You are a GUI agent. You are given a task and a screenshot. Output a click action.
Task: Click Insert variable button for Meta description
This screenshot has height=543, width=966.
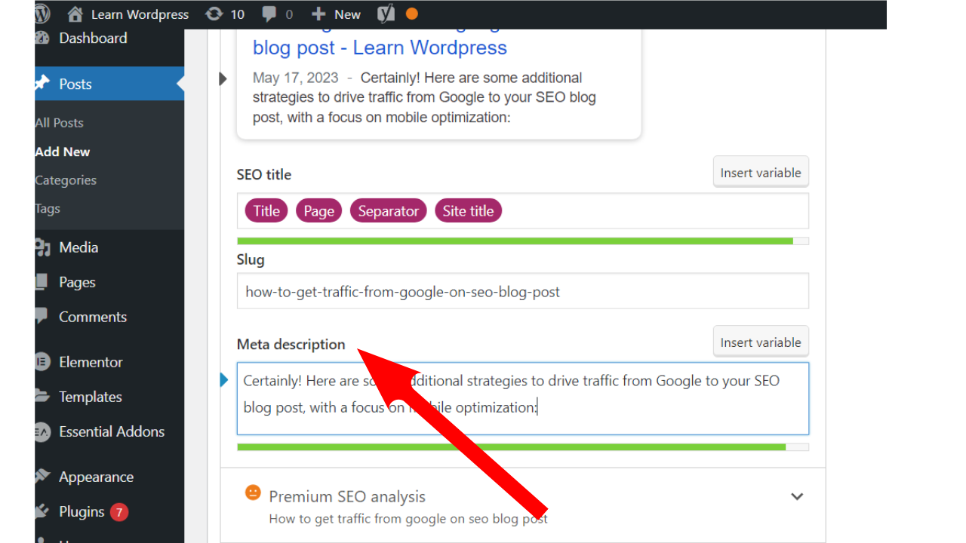pyautogui.click(x=761, y=342)
